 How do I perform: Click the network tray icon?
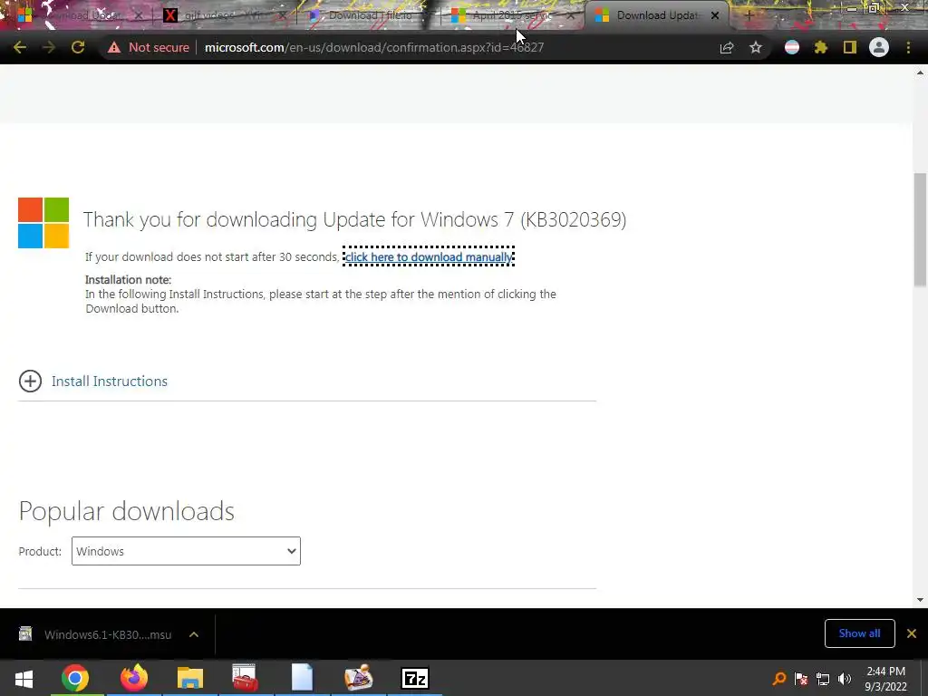point(823,678)
